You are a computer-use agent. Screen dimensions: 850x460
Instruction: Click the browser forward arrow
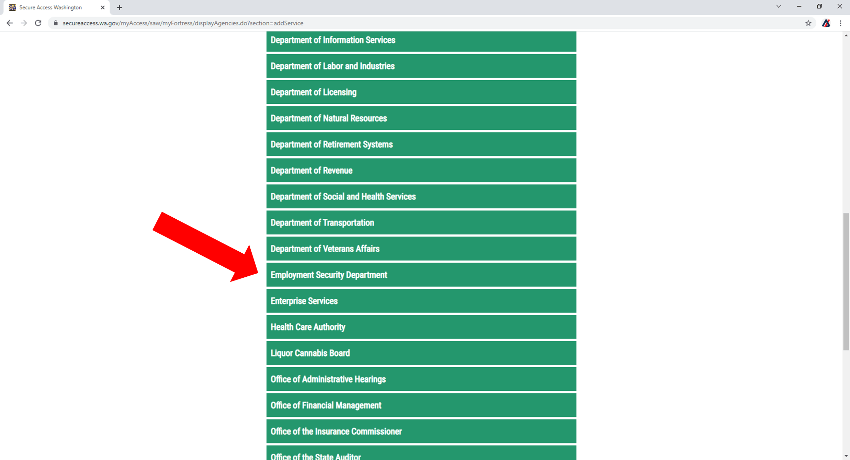click(x=24, y=23)
